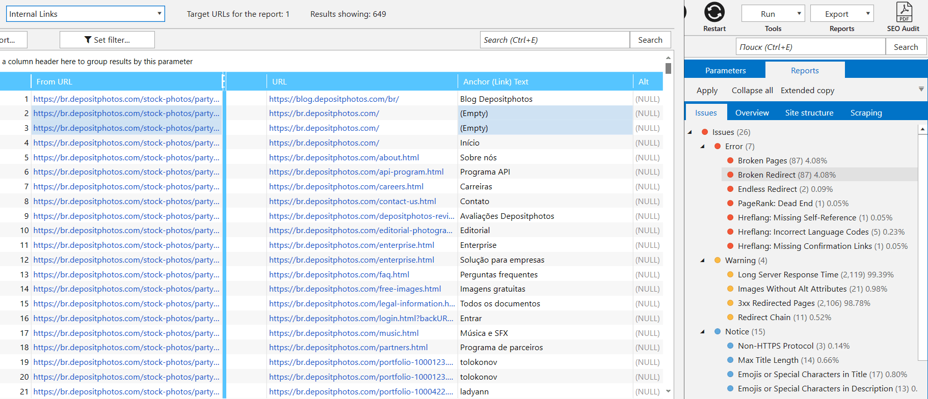Click Extended copy option
928x399 pixels.
coord(807,91)
